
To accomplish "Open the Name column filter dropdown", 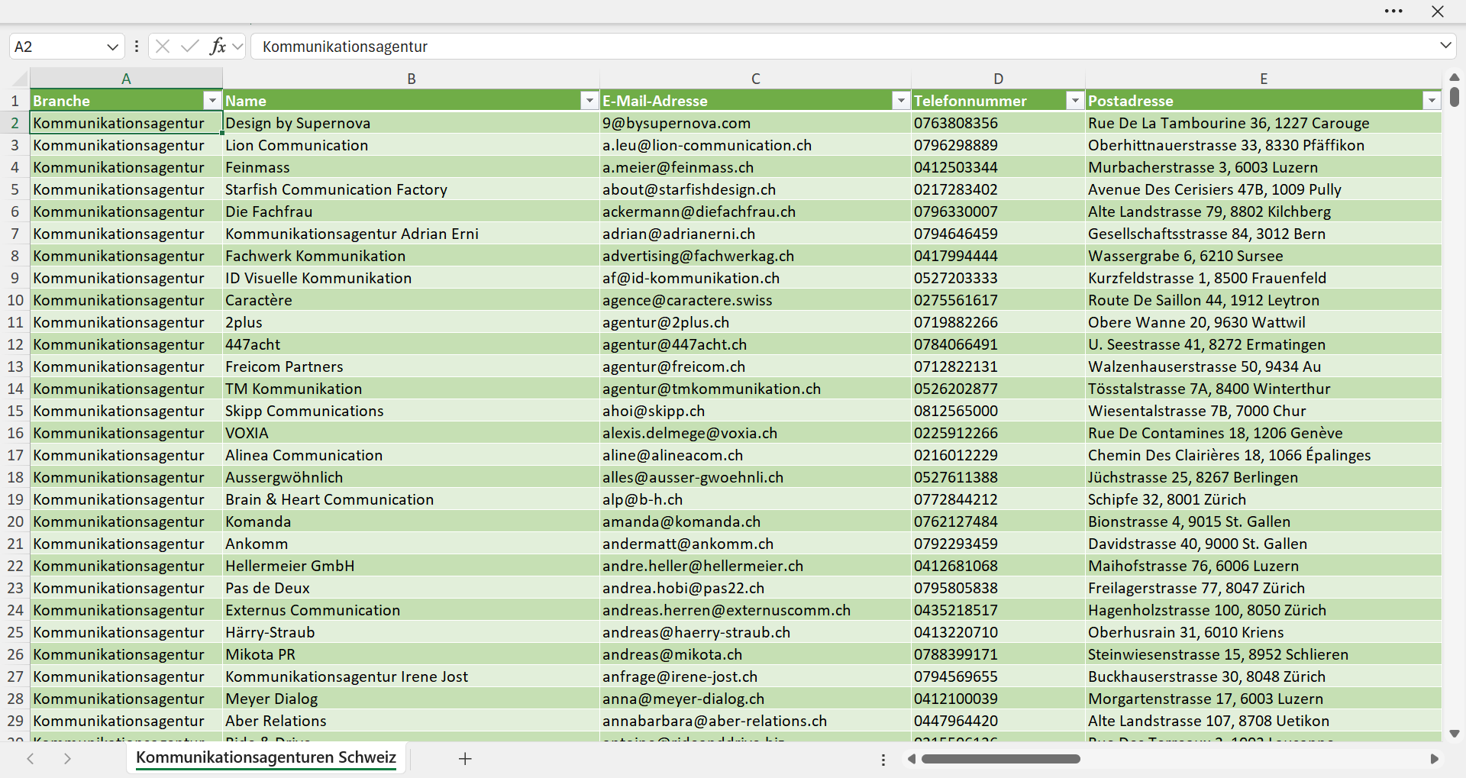I will [589, 101].
